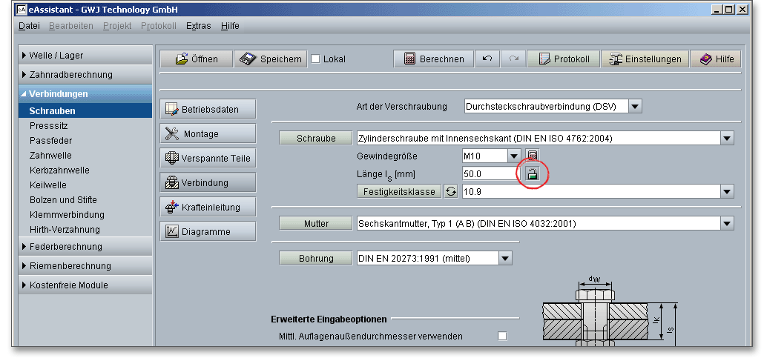764x358 pixels.
Task: Click the calculator icon next to Gewindegröße
Action: click(x=532, y=156)
